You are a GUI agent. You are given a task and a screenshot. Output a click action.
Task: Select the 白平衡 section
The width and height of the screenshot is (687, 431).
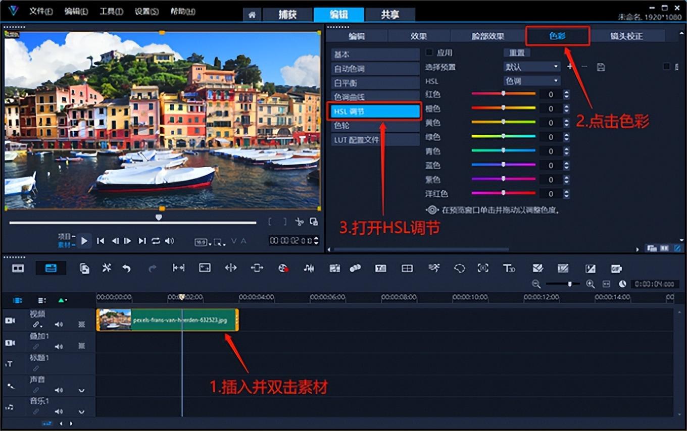click(x=375, y=82)
